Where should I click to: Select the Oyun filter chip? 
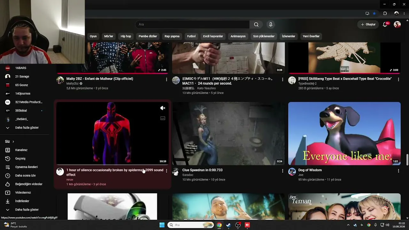pyautogui.click(x=93, y=36)
